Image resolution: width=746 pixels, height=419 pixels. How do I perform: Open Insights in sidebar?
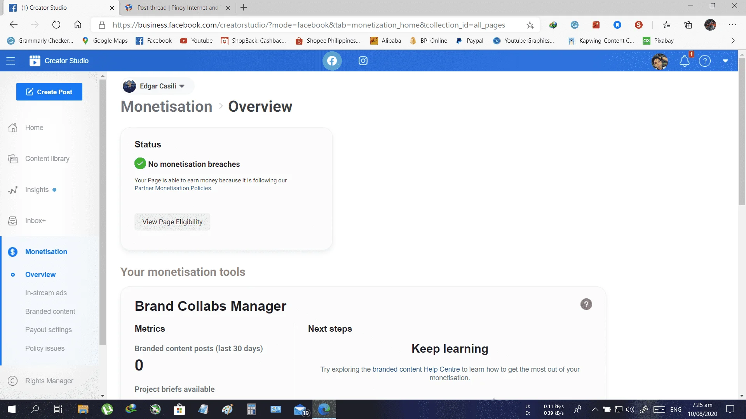(x=37, y=190)
